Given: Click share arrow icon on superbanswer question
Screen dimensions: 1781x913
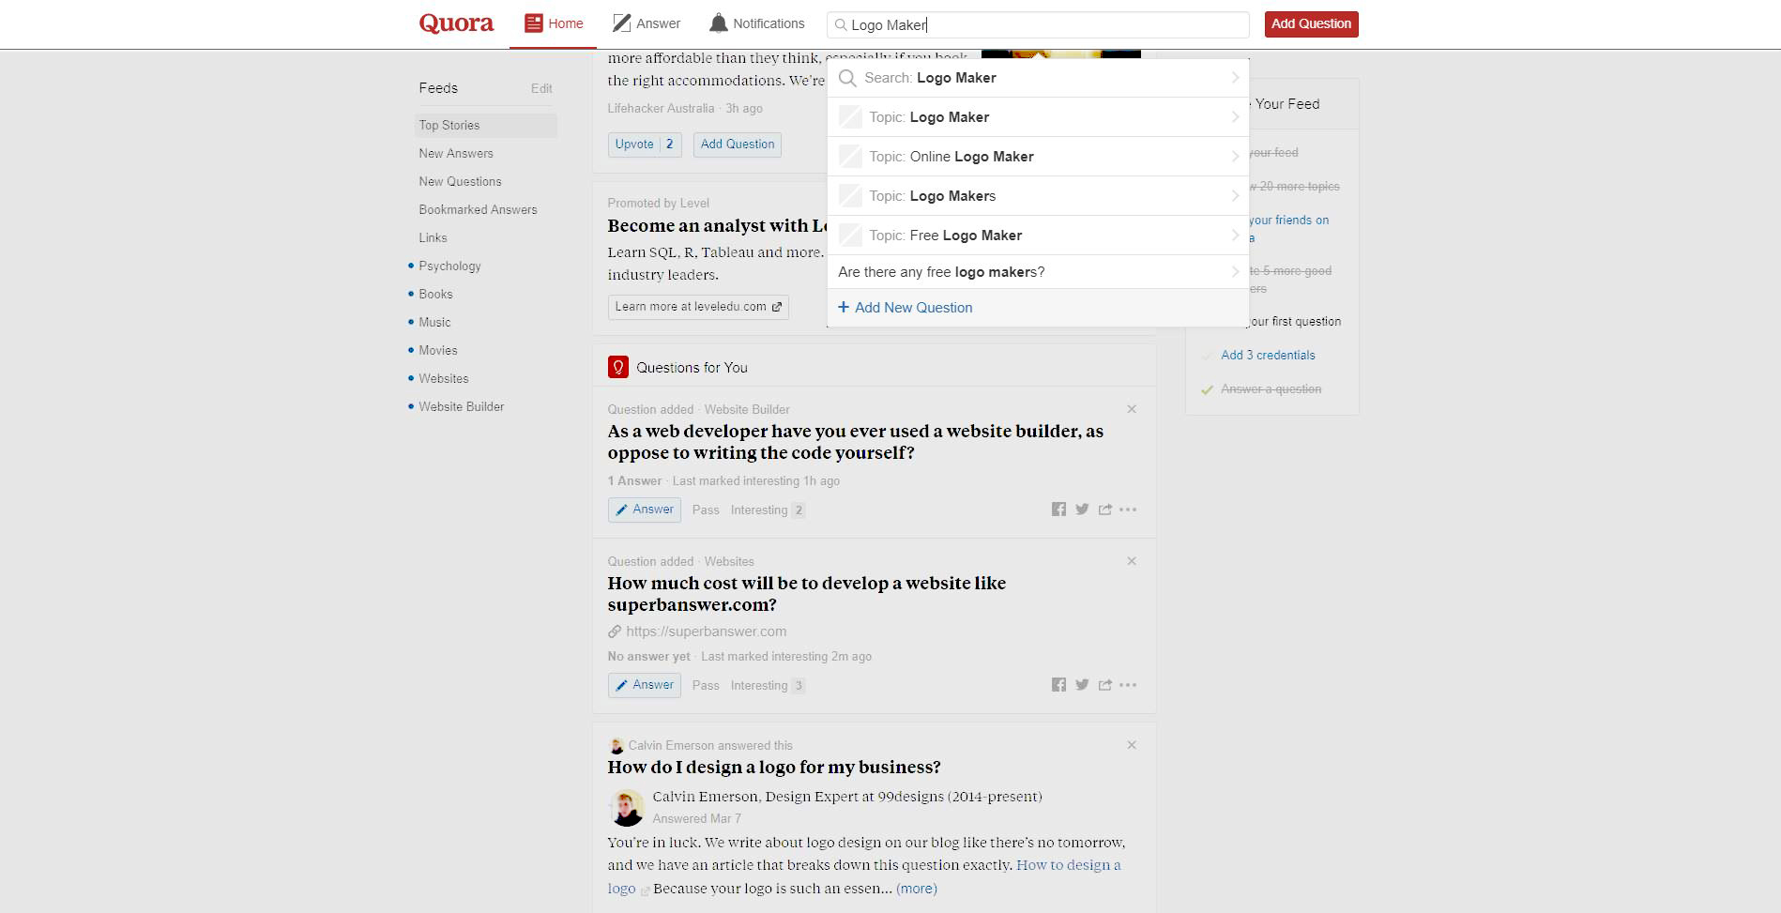Looking at the screenshot, I should pos(1105,685).
